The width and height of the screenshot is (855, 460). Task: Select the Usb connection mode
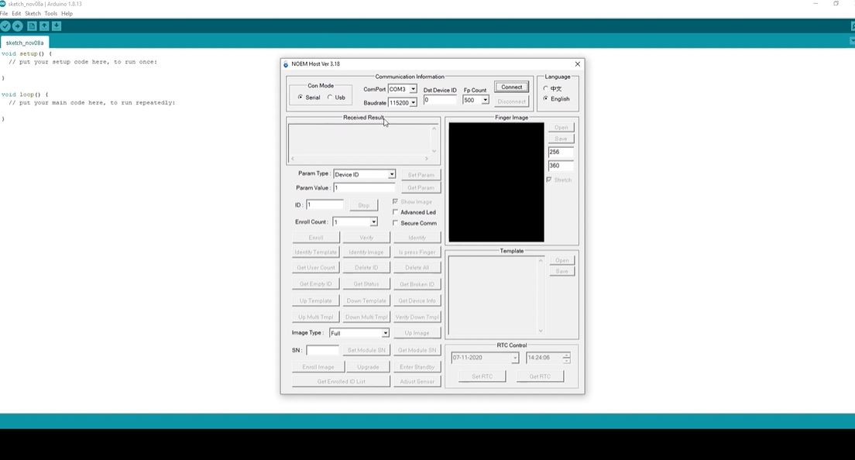(331, 97)
